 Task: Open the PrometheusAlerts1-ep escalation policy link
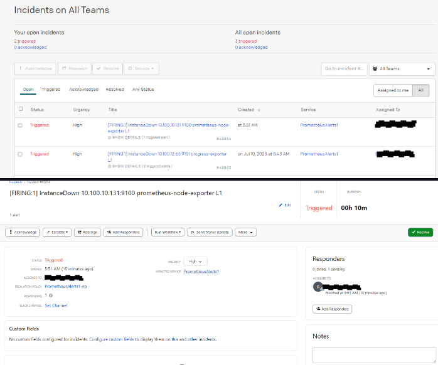click(x=65, y=286)
